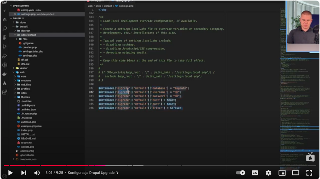Click 'sites' in breadcrumb path
This screenshot has width=320, height=179.
pos(98,6)
